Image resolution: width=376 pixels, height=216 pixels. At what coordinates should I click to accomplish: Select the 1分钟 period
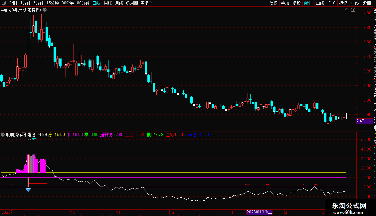coord(25,3)
